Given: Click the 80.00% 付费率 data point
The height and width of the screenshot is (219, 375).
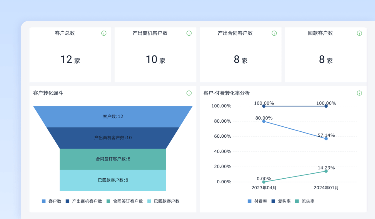Looking at the screenshot, I should [x=264, y=121].
